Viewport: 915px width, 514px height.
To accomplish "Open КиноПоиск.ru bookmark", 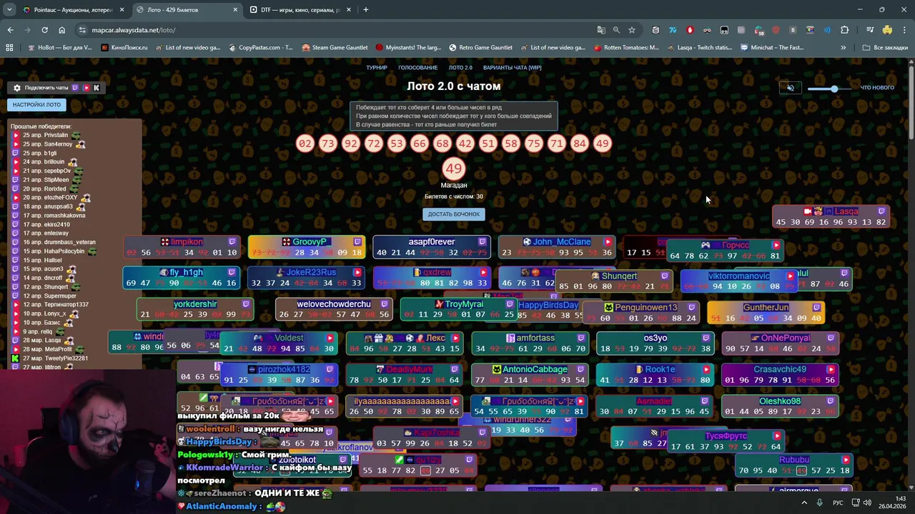I will click(124, 48).
